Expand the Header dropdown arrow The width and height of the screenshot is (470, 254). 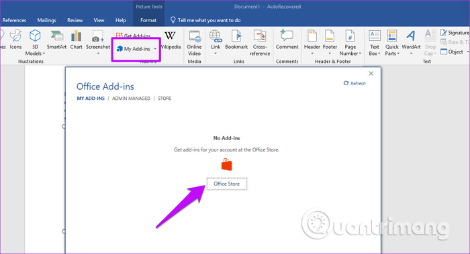[312, 54]
